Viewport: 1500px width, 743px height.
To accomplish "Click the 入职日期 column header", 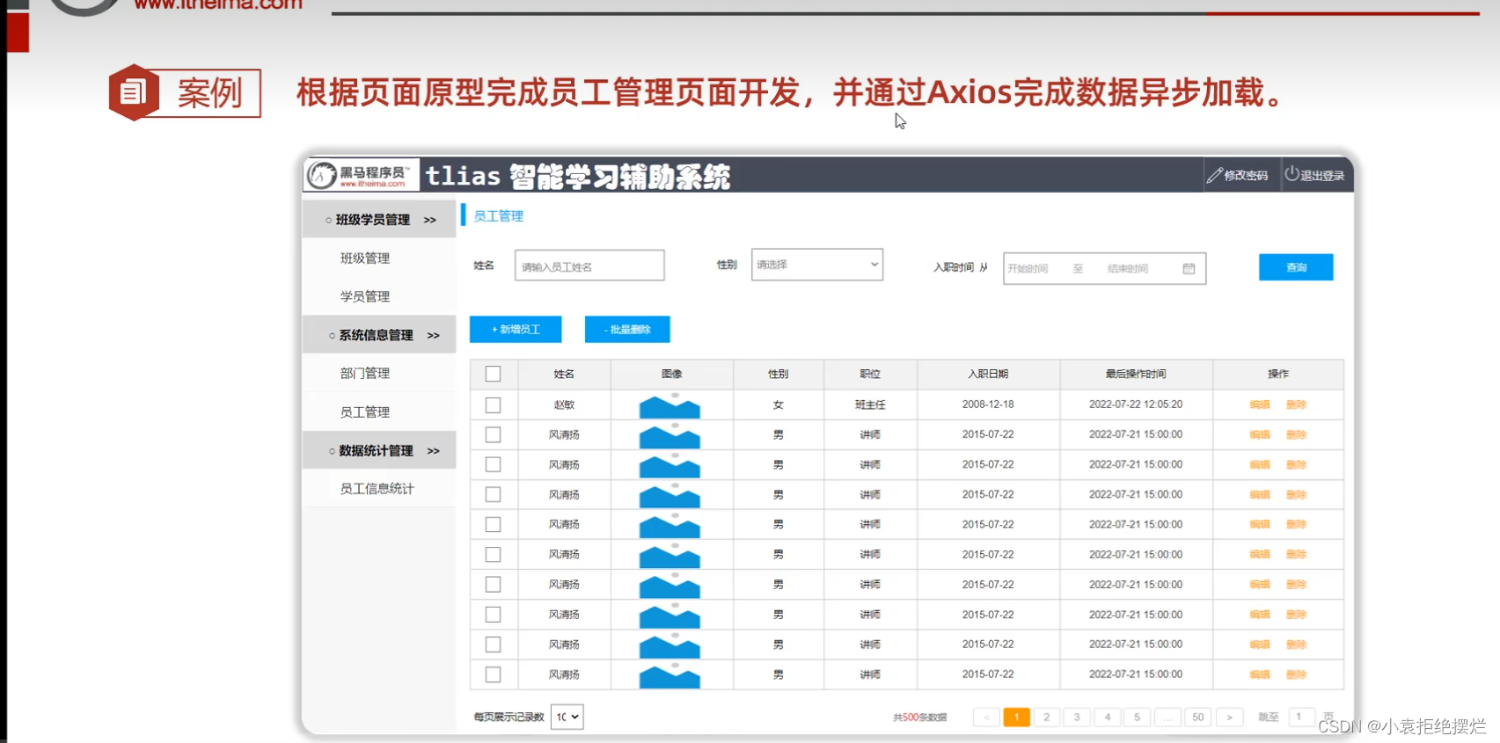I will [988, 374].
